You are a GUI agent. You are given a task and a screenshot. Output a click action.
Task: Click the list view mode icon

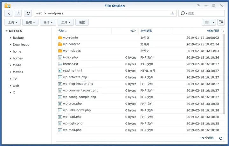pos(207,22)
